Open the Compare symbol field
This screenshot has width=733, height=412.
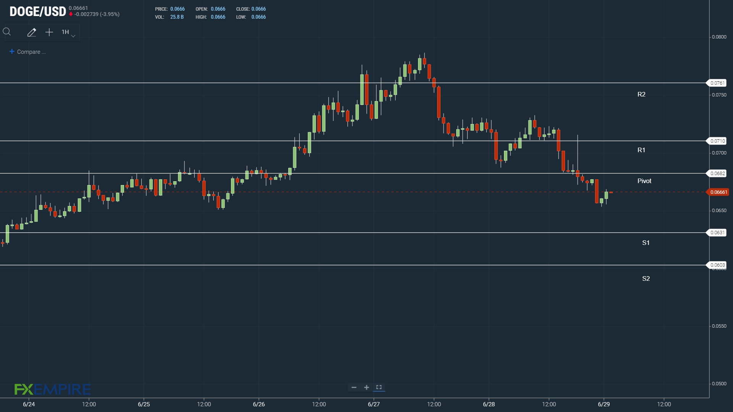(31, 52)
